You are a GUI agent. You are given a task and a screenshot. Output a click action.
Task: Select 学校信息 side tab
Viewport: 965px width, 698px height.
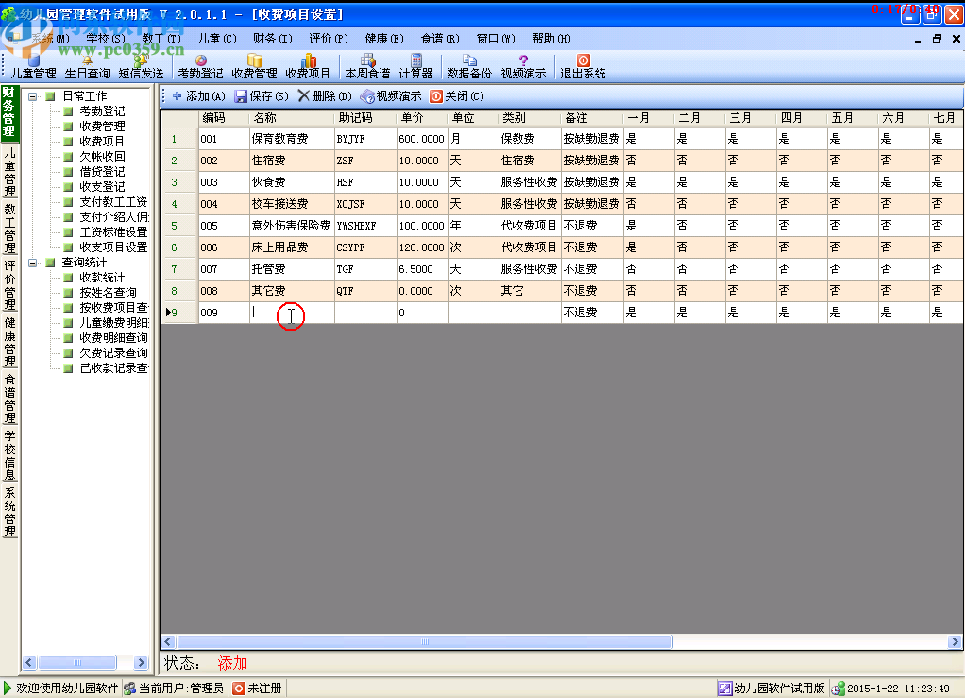point(9,455)
